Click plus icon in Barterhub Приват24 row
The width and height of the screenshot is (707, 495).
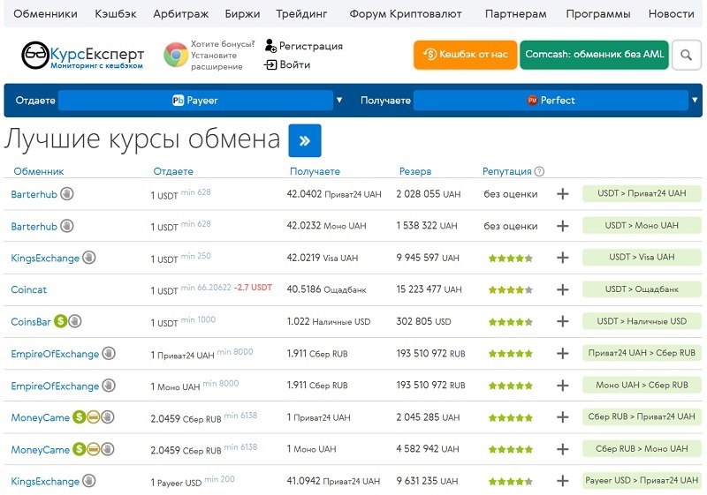coord(562,194)
